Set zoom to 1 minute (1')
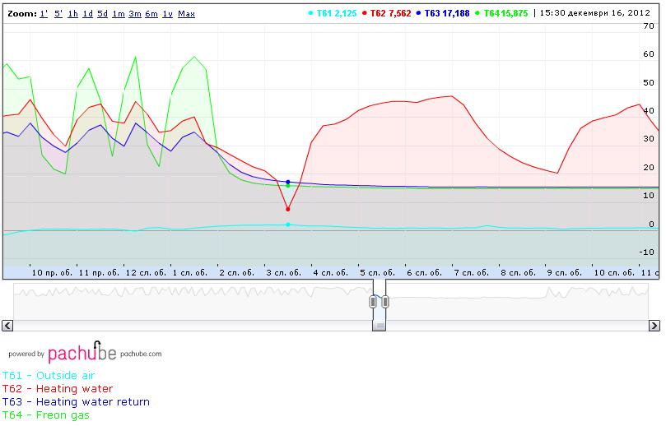 click(43, 14)
